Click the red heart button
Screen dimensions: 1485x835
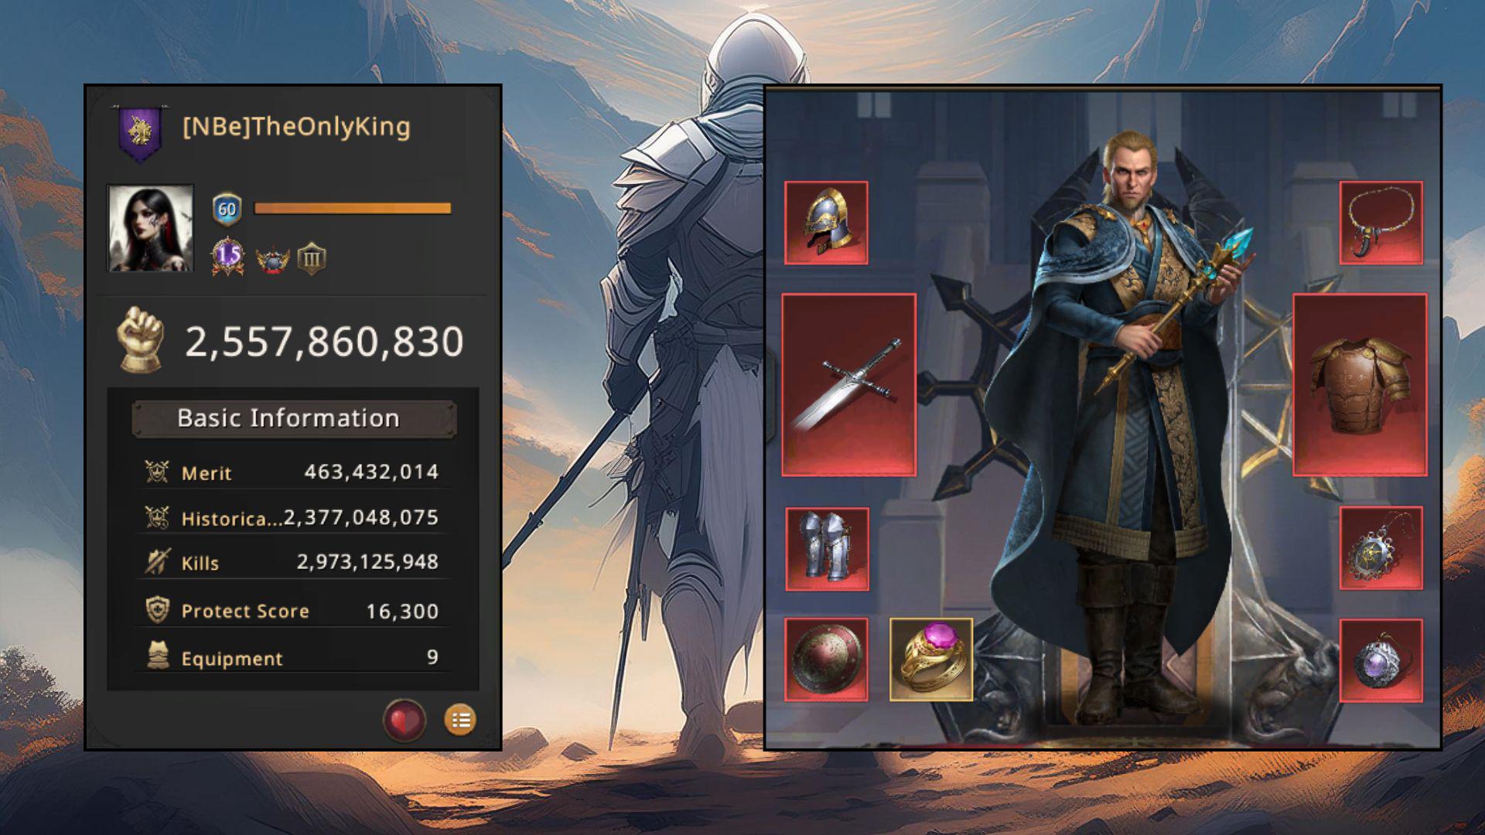coord(405,721)
